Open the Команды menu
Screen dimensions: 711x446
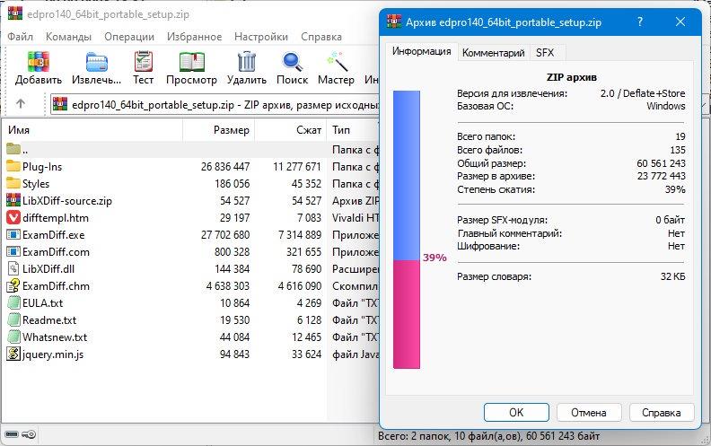pos(68,37)
